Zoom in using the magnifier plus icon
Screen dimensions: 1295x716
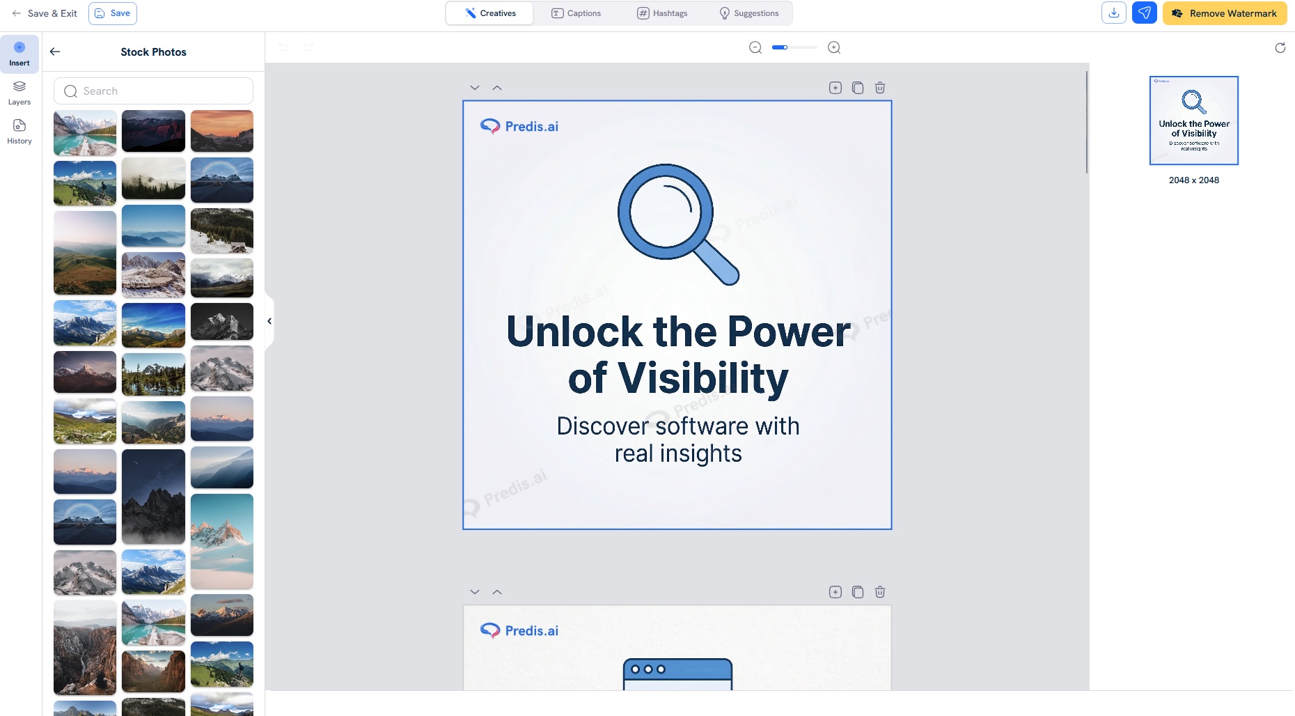pos(833,47)
